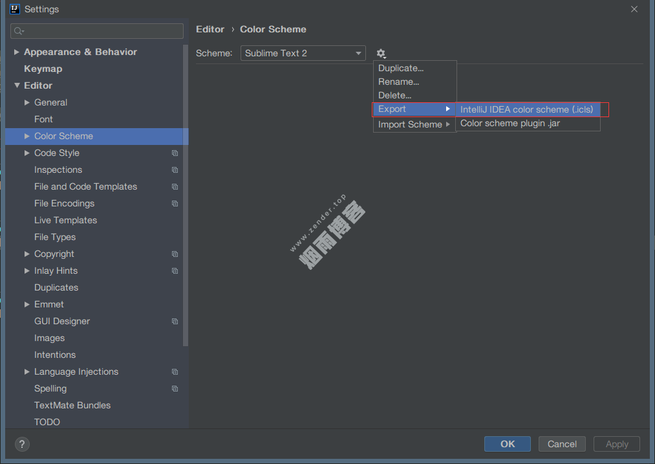Choose IntelliJ IDEA color scheme (.icls) export
655x464 pixels.
[527, 109]
